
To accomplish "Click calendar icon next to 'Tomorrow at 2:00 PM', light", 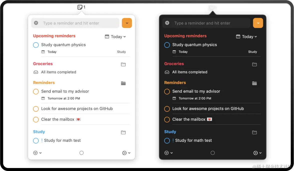I will (x=43, y=99).
